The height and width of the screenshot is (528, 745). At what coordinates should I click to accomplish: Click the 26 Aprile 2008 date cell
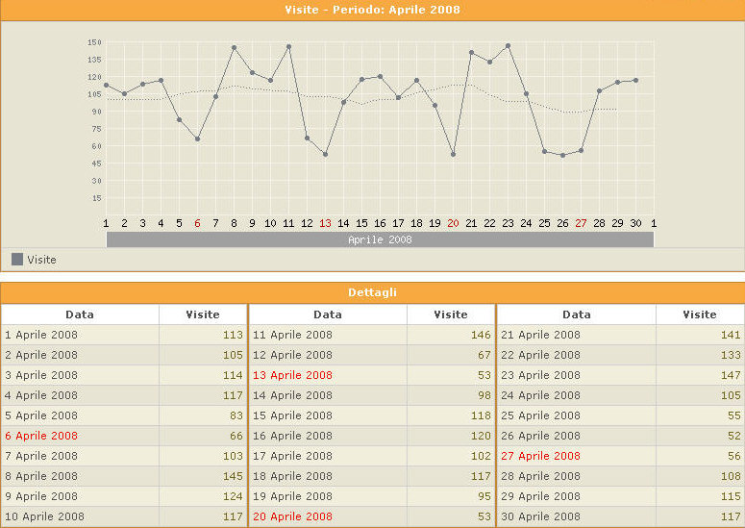point(577,436)
